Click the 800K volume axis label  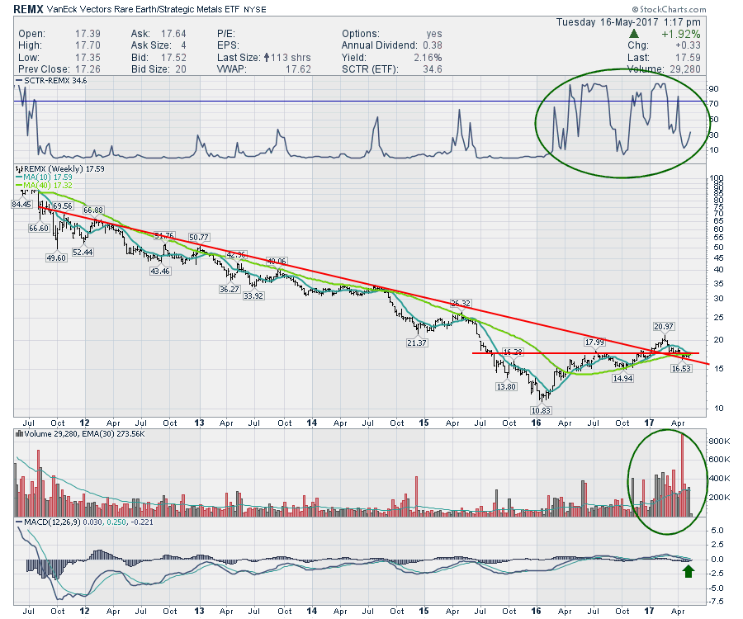tap(720, 442)
